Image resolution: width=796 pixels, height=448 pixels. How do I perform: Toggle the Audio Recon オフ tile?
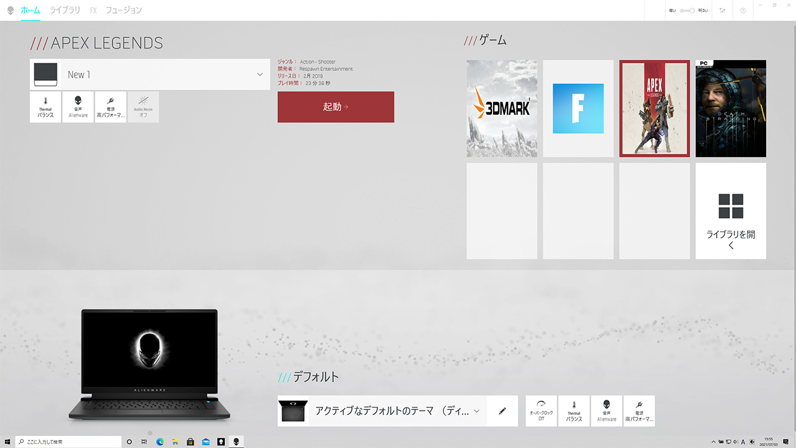pyautogui.click(x=143, y=107)
